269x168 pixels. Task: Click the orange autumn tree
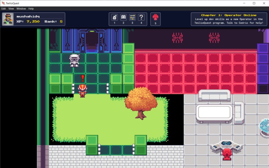(141, 103)
